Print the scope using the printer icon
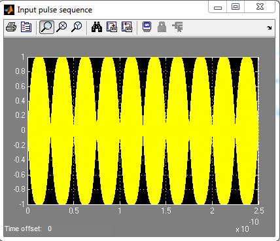 click(x=11, y=28)
